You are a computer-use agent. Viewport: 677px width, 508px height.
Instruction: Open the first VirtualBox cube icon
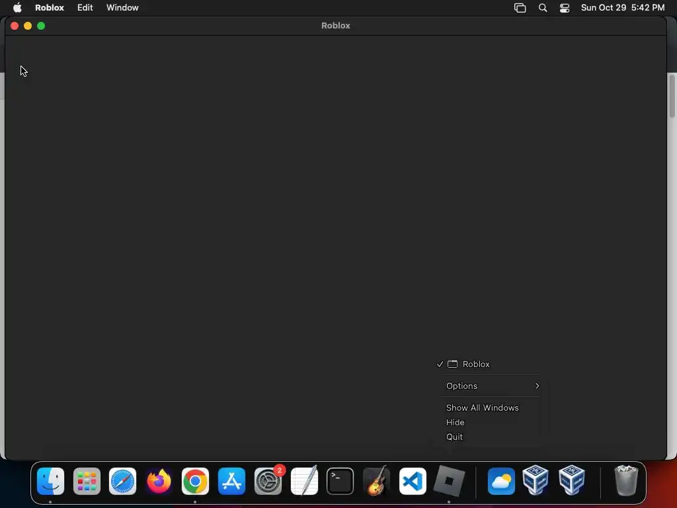click(x=536, y=480)
